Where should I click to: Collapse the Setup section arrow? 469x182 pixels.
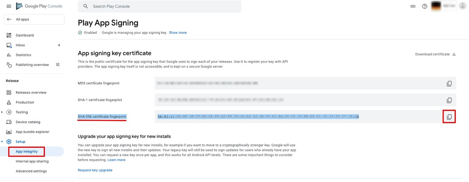click(2, 141)
